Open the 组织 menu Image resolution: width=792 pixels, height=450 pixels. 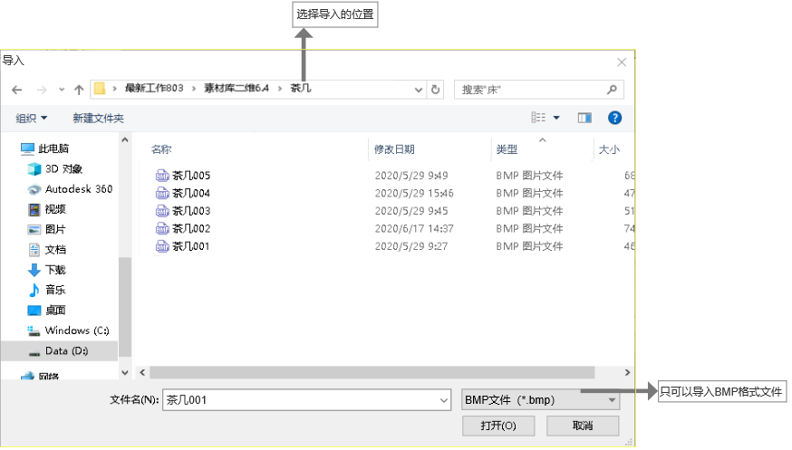(32, 118)
